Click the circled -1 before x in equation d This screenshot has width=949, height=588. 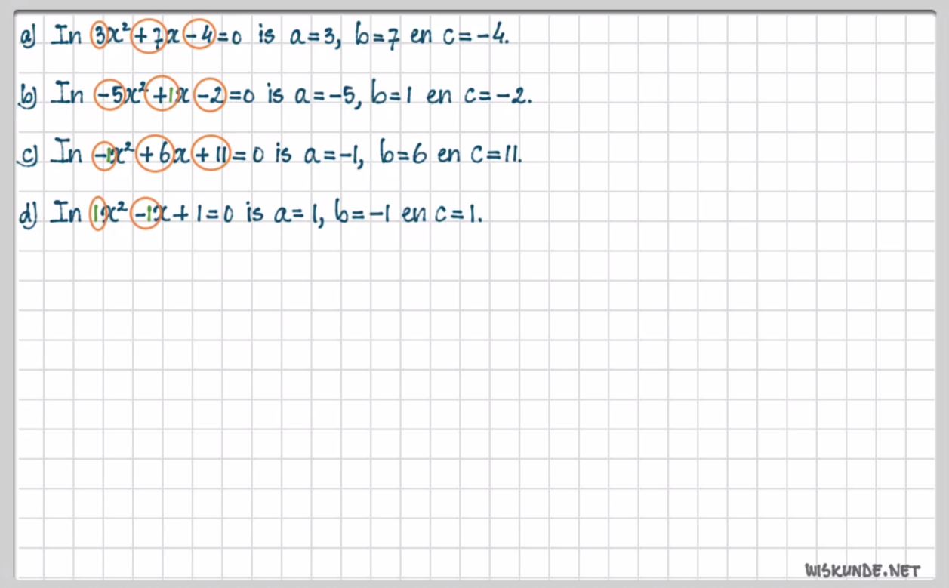145,214
